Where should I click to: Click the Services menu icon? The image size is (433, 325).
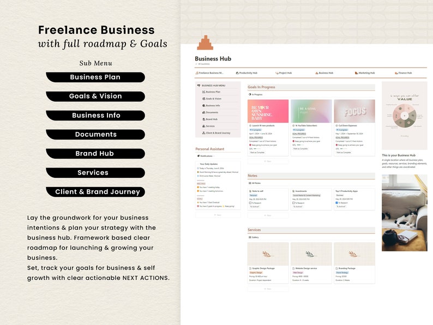point(204,126)
